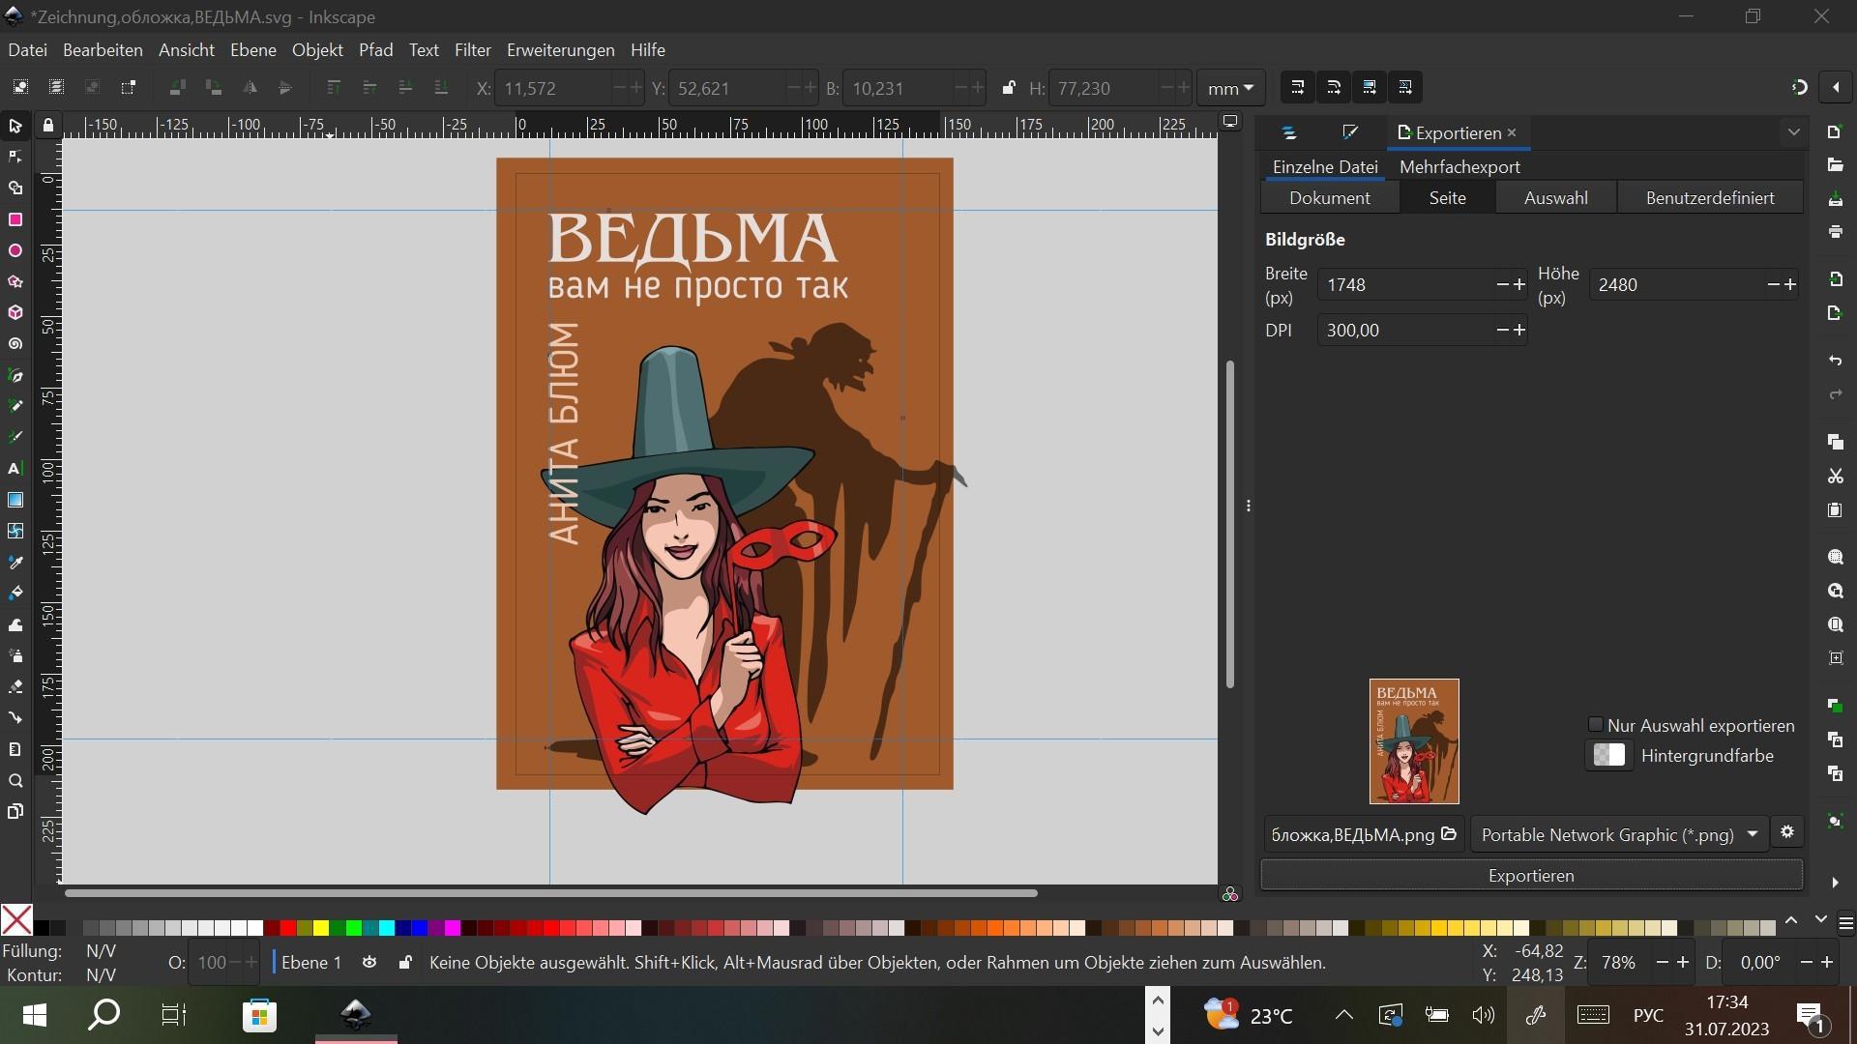
Task: Toggle width/height lock ratio
Action: (x=1009, y=88)
